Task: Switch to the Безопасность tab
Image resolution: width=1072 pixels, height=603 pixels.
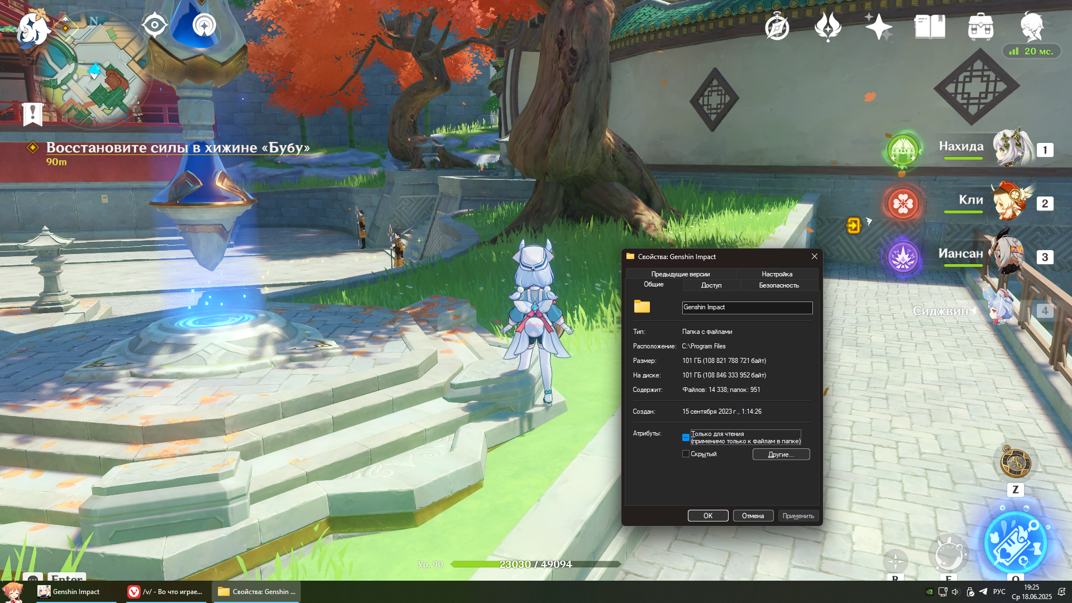Action: click(x=779, y=285)
